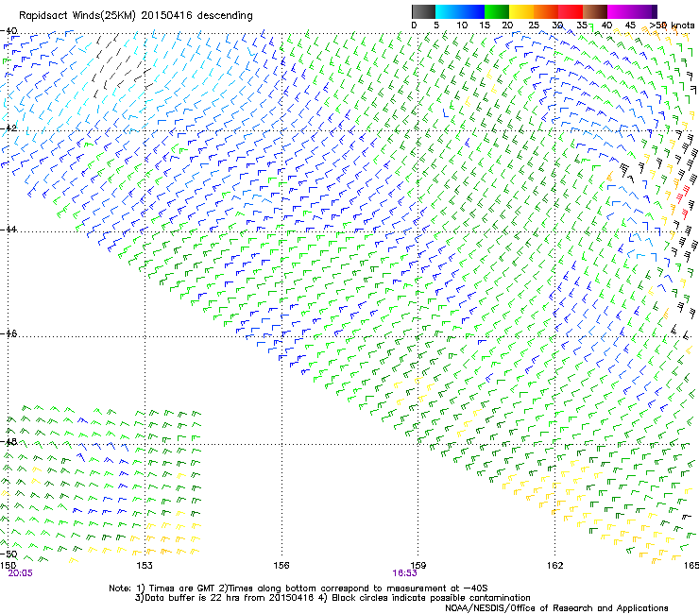The height and width of the screenshot is (614, 699).
Task: Click the magenta 40-45 knots legend swatch
Action: tap(620, 11)
